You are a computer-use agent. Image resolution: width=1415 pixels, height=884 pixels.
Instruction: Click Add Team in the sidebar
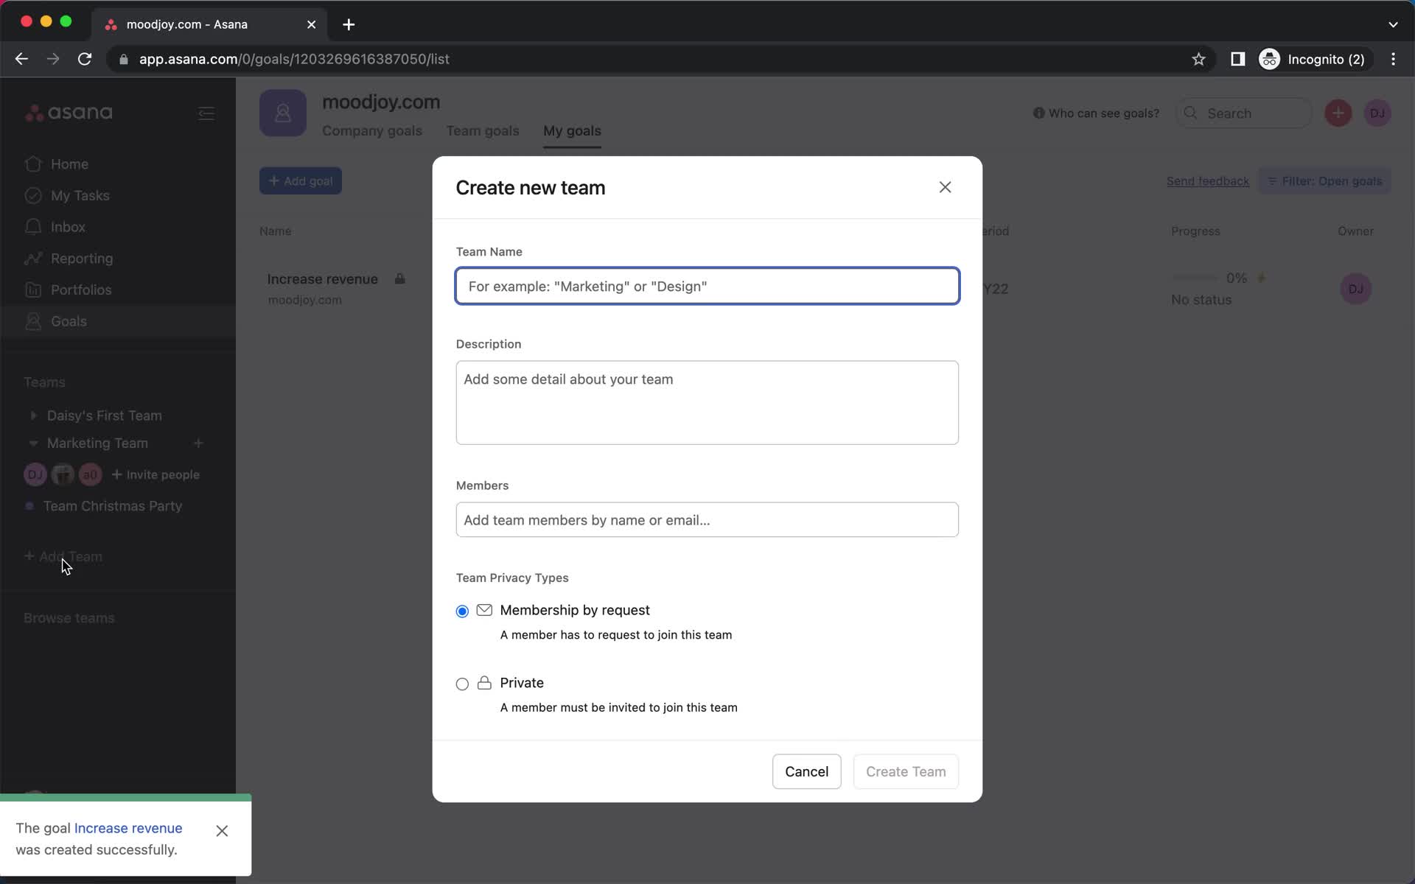tap(63, 556)
